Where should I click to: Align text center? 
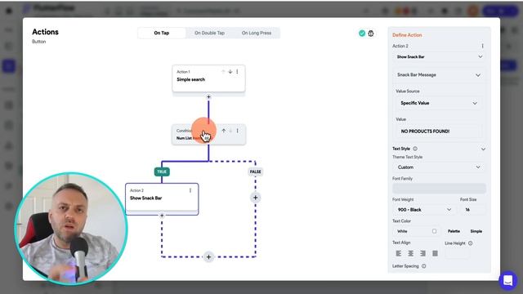click(410, 254)
